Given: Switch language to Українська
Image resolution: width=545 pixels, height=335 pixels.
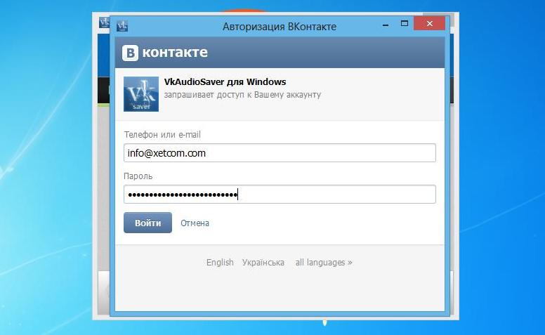Looking at the screenshot, I should click(263, 263).
